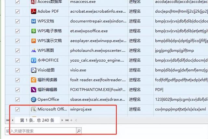Select the et.exe|wpsoffice.exe cell
The height and width of the screenshot is (139, 208).
click(x=98, y=31)
